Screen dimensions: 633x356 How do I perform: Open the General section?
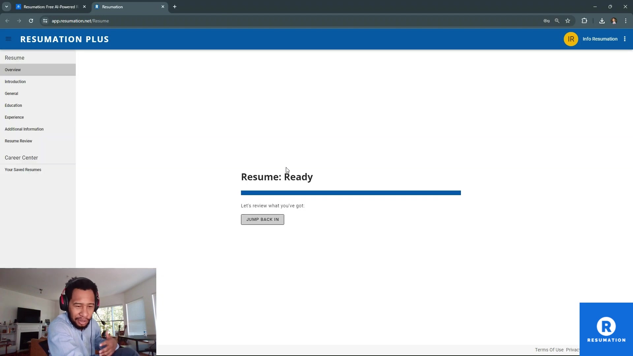point(38,94)
